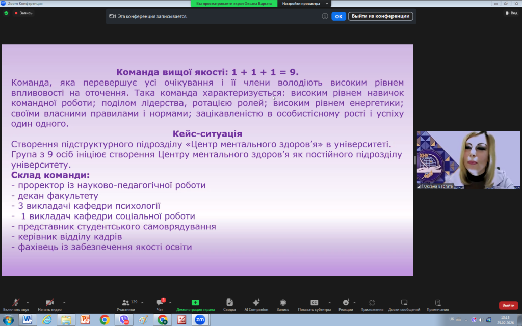Expand audio options arrow beside Включить звук
Screen dimensions: 522x326
[28, 302]
